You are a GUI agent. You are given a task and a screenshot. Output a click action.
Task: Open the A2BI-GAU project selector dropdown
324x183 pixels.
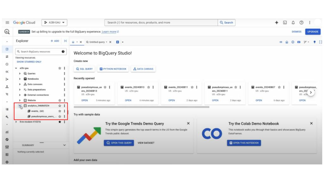(x=54, y=23)
